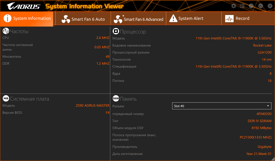This screenshot has width=275, height=161.
Task: Click the 14 nm technology value
Action: [x=267, y=59]
